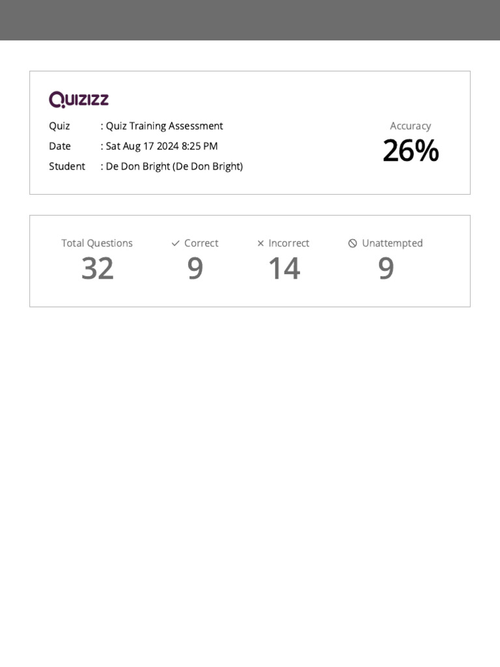Screen dimensions: 500x667
Task: Click the incorrect answers count 14
Action: 284,268
